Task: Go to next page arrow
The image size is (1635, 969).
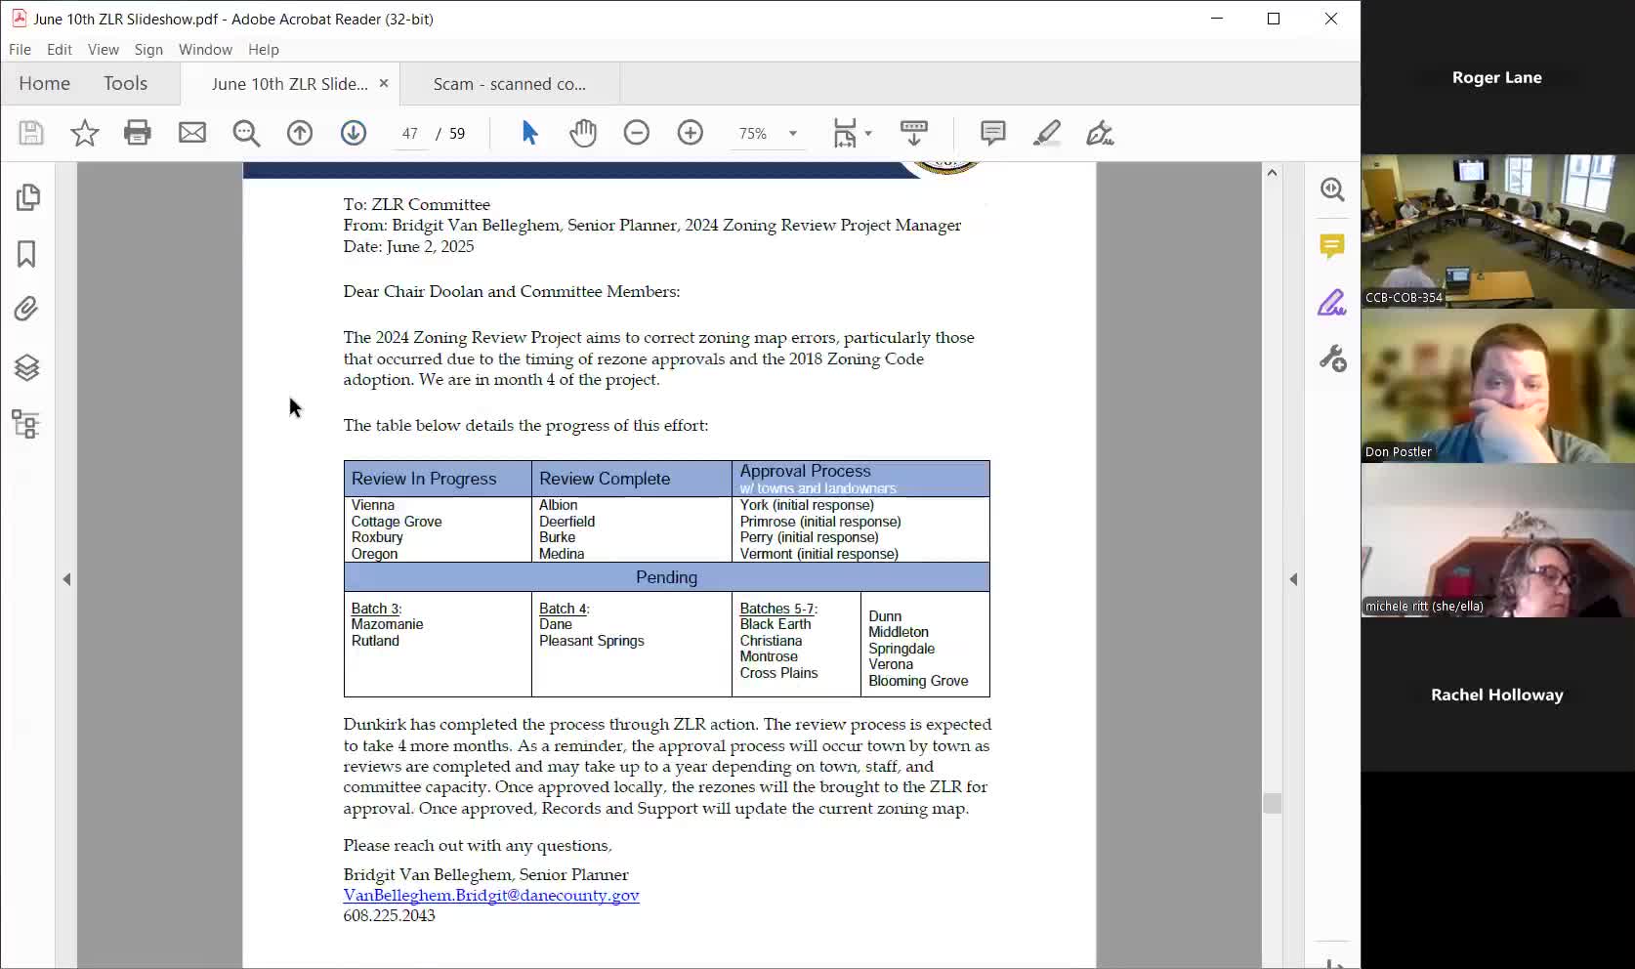Action: click(x=354, y=133)
